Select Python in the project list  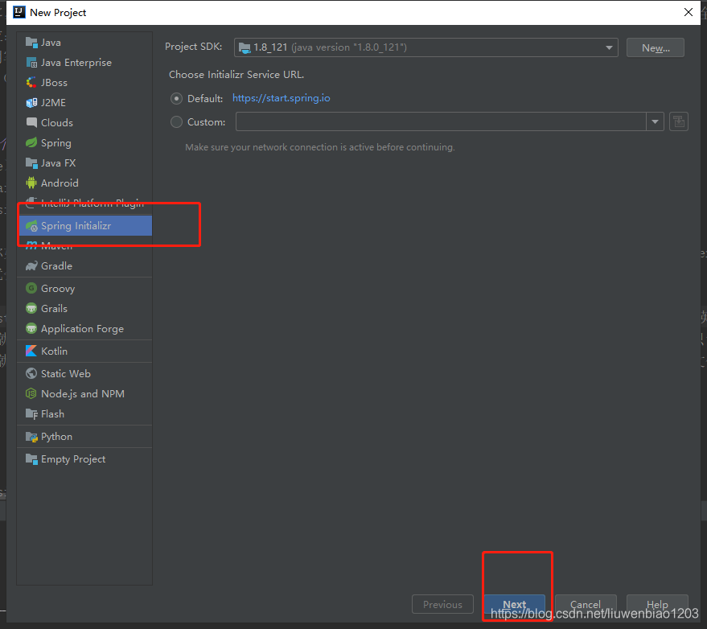[84, 437]
